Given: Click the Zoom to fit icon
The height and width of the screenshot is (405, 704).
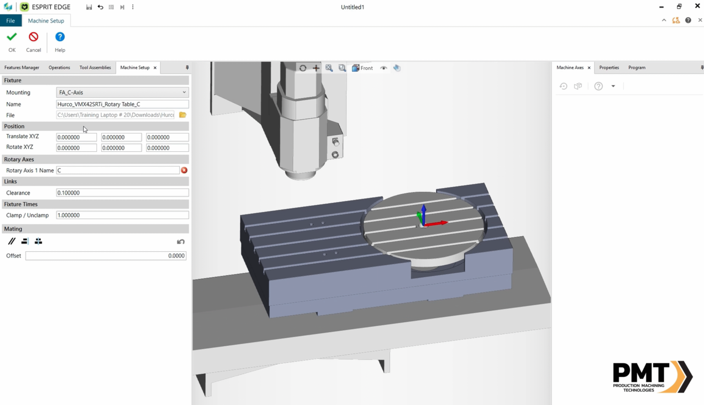Looking at the screenshot, I should (329, 68).
